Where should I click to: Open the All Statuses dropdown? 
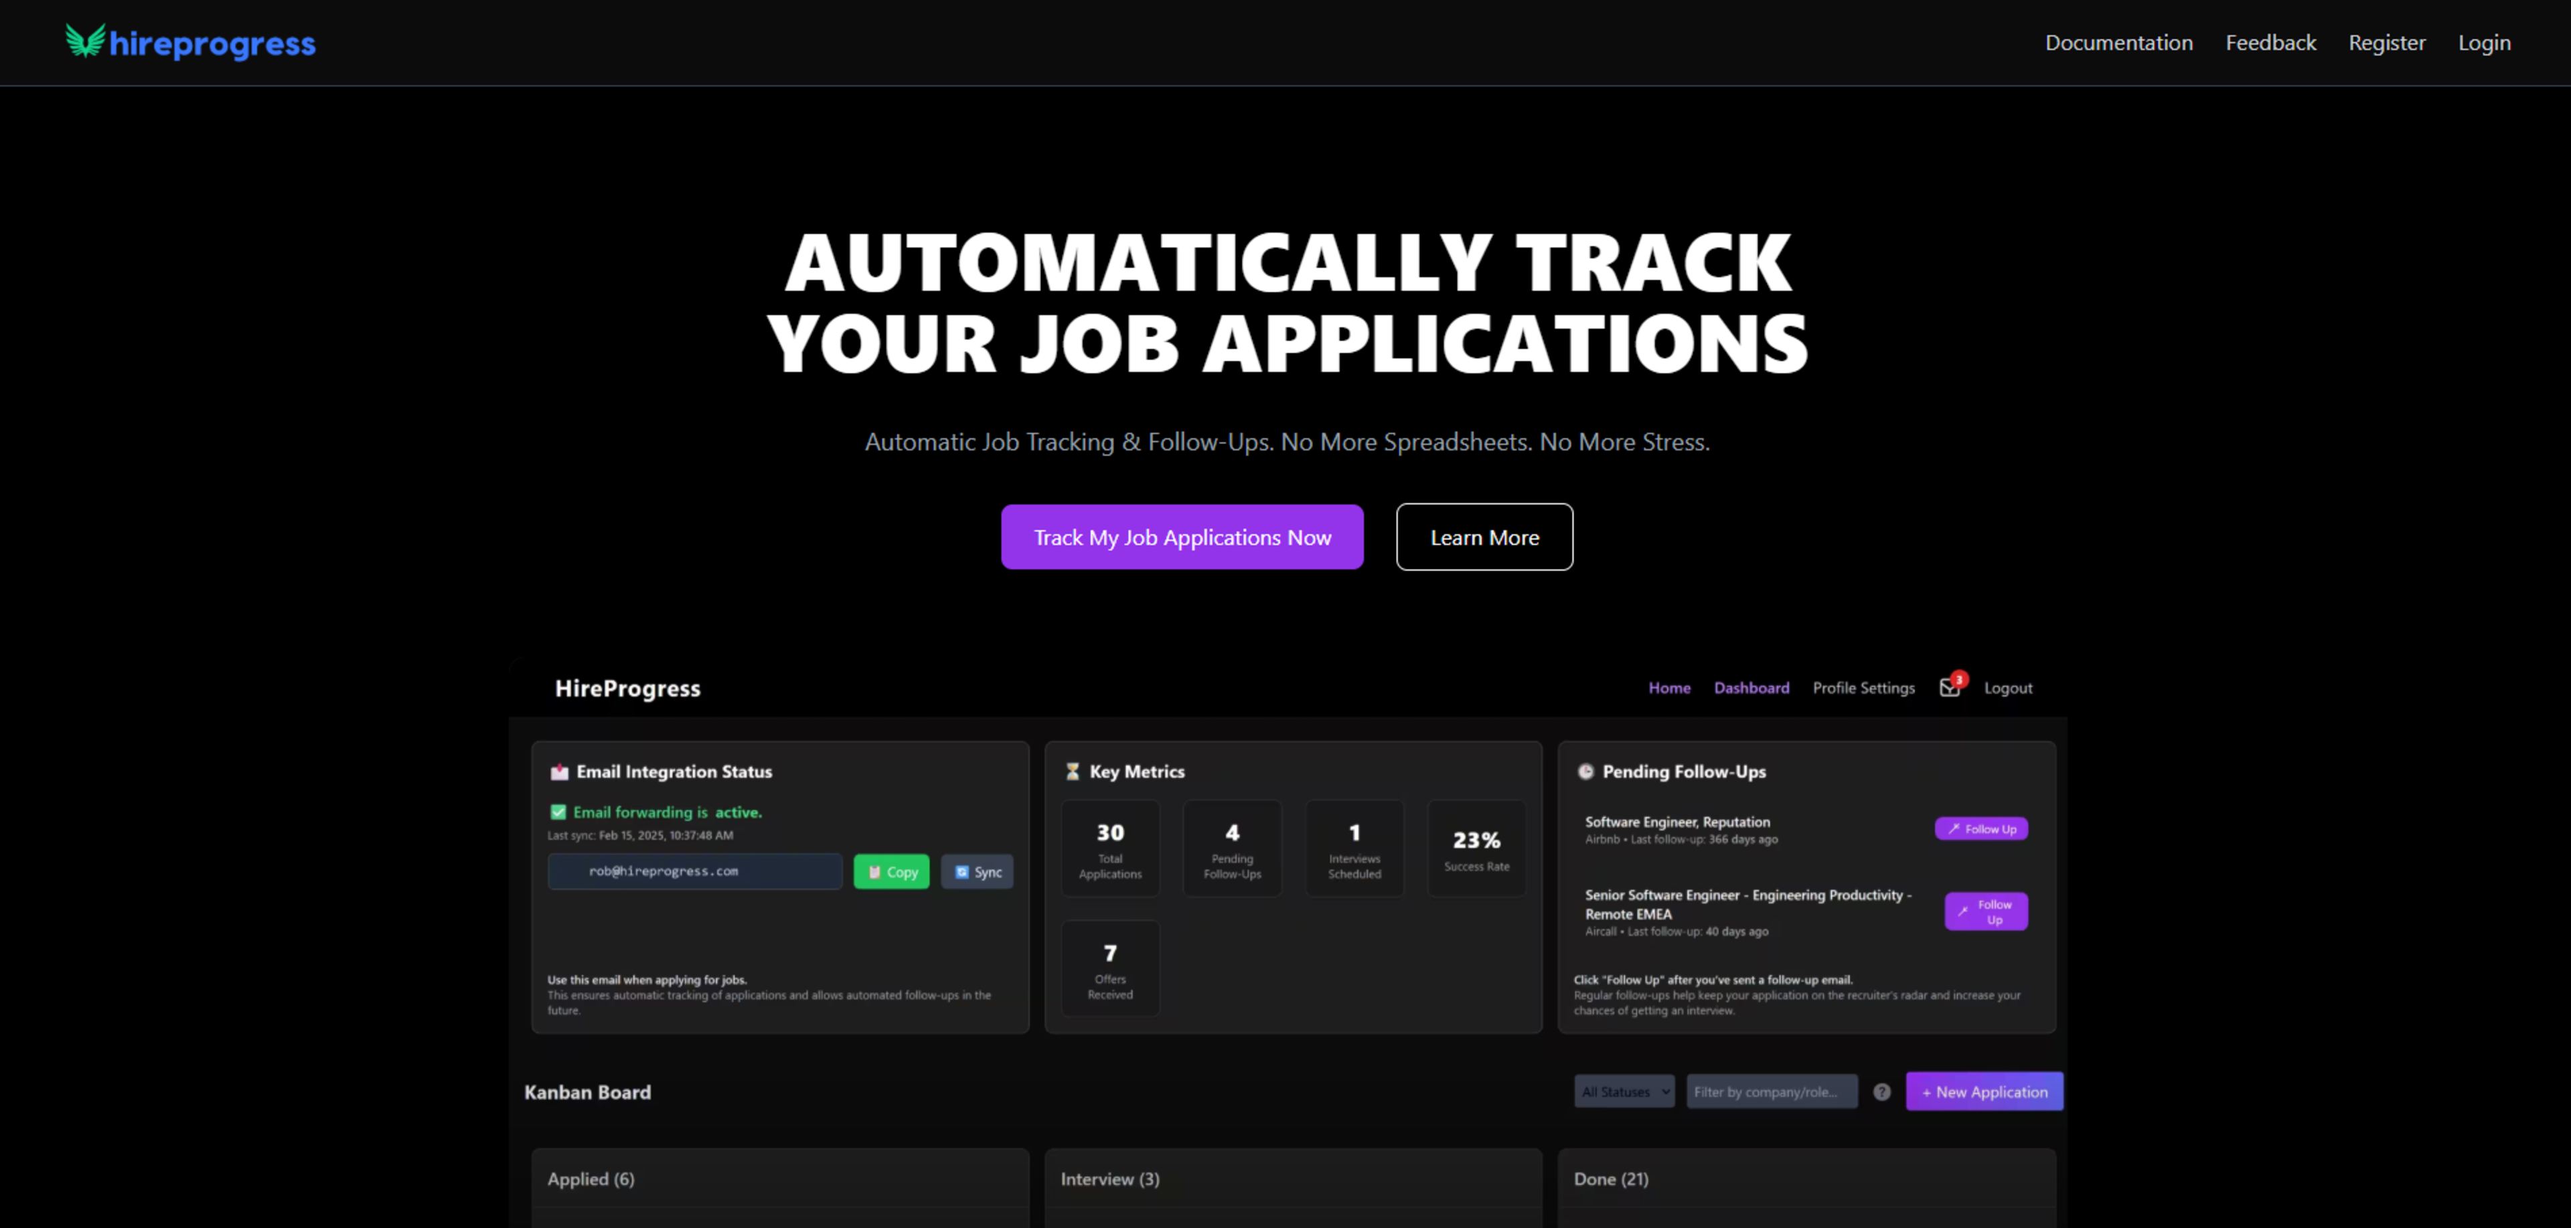point(1624,1091)
